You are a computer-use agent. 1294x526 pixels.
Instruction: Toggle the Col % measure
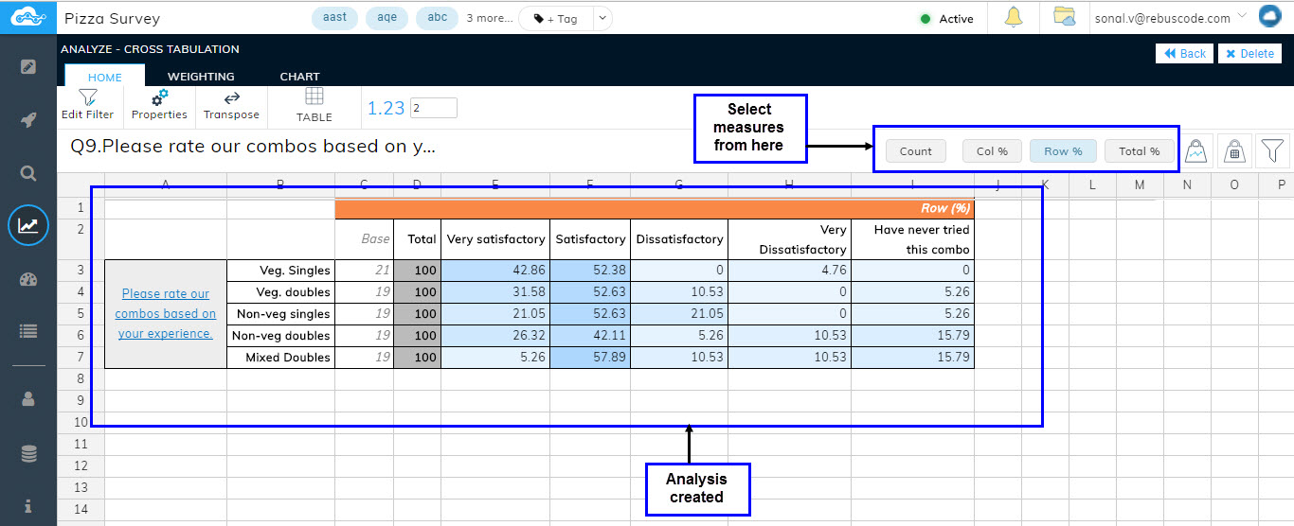992,150
